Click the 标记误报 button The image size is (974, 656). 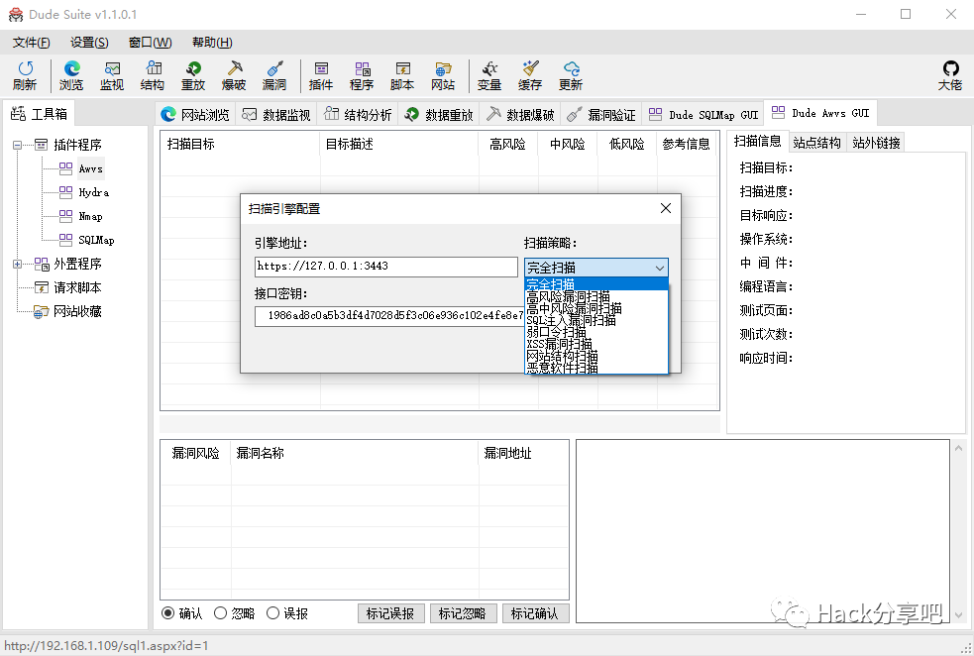point(390,613)
